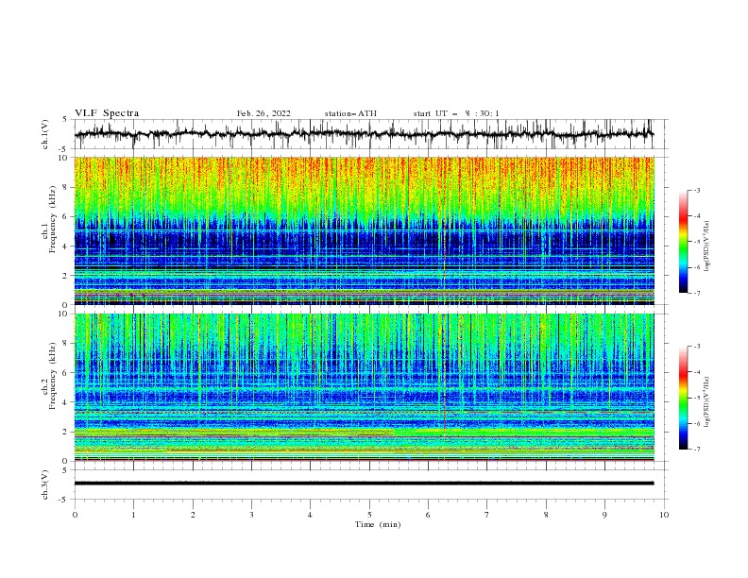The height and width of the screenshot is (578, 748).
Task: Click time axis tick label '0'
Action: [75, 515]
